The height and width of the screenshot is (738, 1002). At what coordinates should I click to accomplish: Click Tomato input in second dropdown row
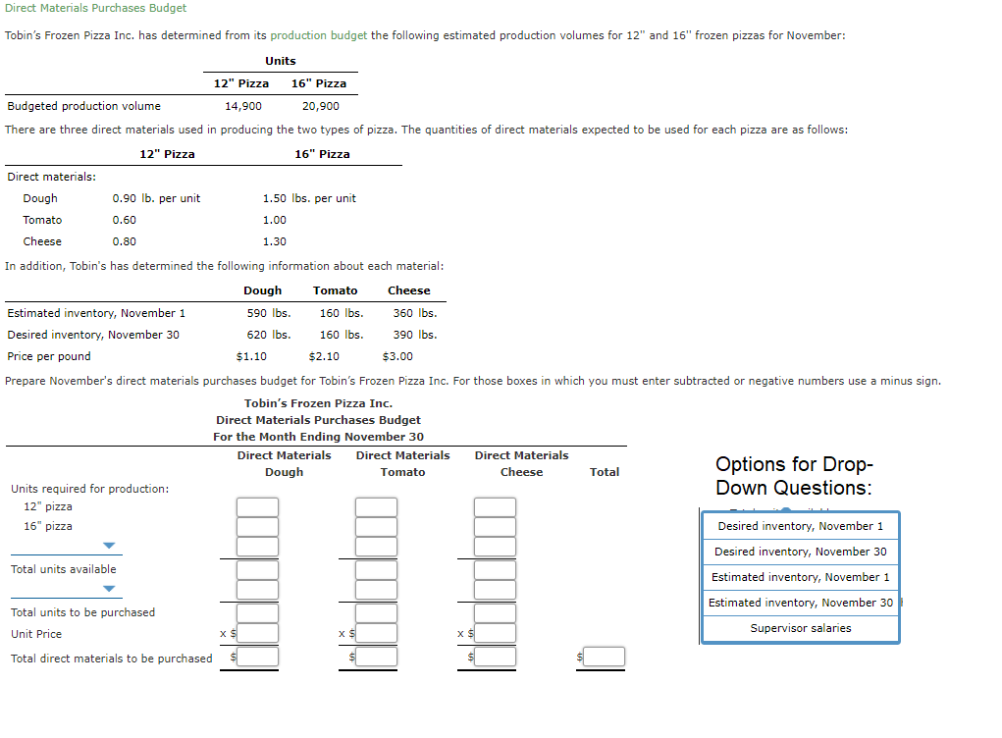point(377,590)
